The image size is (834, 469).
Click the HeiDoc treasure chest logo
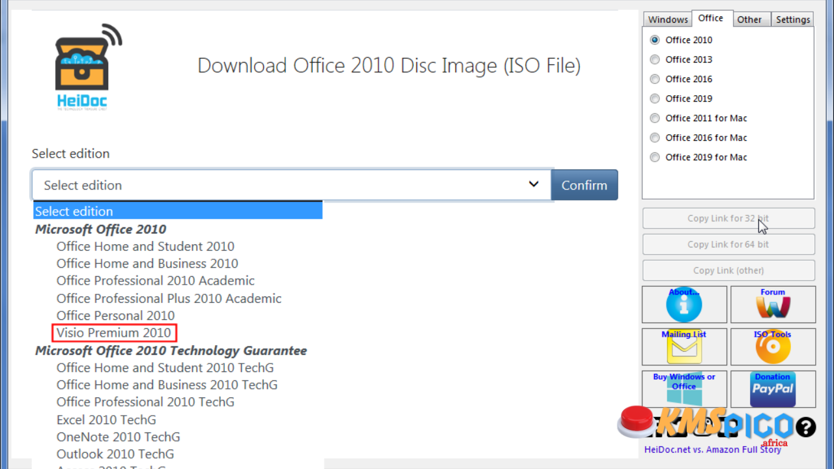(89, 66)
